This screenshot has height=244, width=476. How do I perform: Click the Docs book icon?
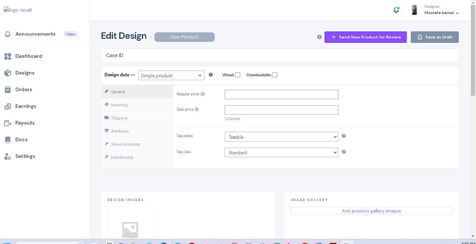(8, 140)
